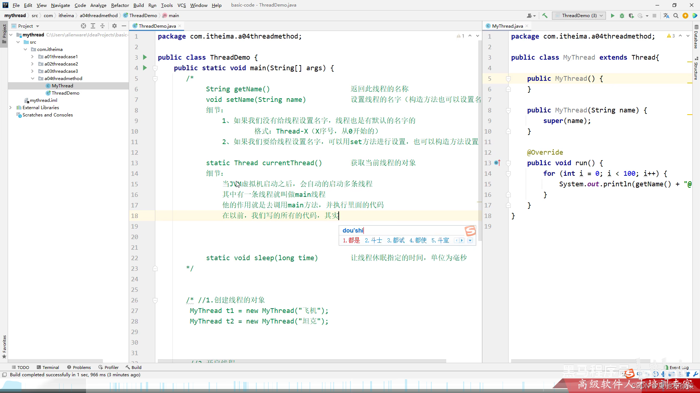Toggle fold marker on line 13 run method
This screenshot has height=393, width=700.
508,163
